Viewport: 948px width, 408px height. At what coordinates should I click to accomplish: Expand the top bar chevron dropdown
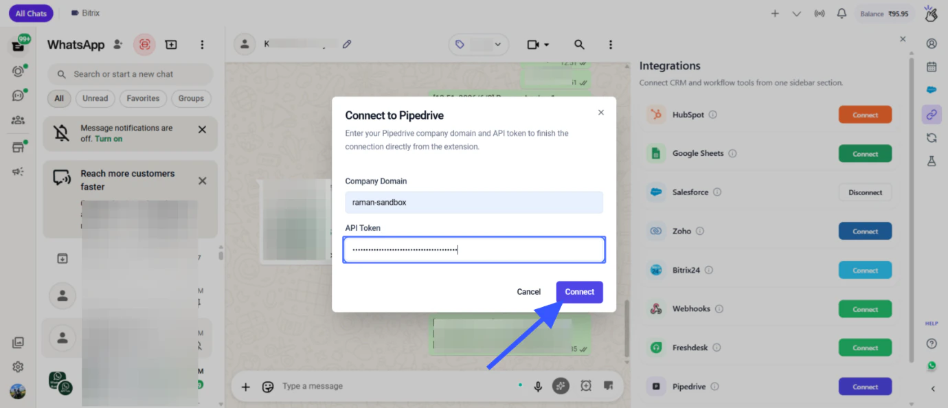(x=797, y=13)
